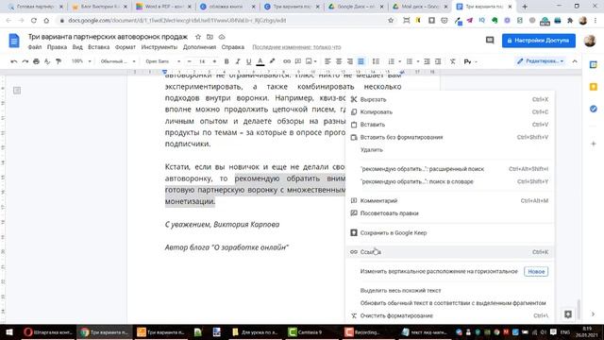Click the Insert link toolbar icon
604x340 pixels.
pos(287,61)
